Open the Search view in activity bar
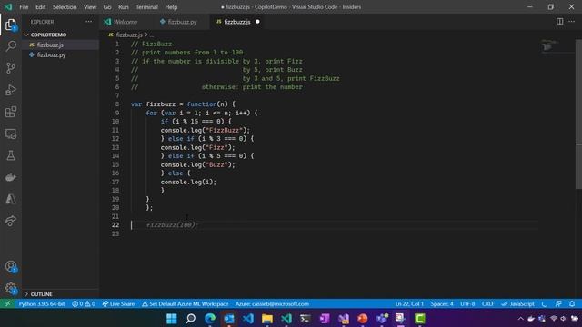The height and width of the screenshot is (327, 582). pyautogui.click(x=11, y=46)
